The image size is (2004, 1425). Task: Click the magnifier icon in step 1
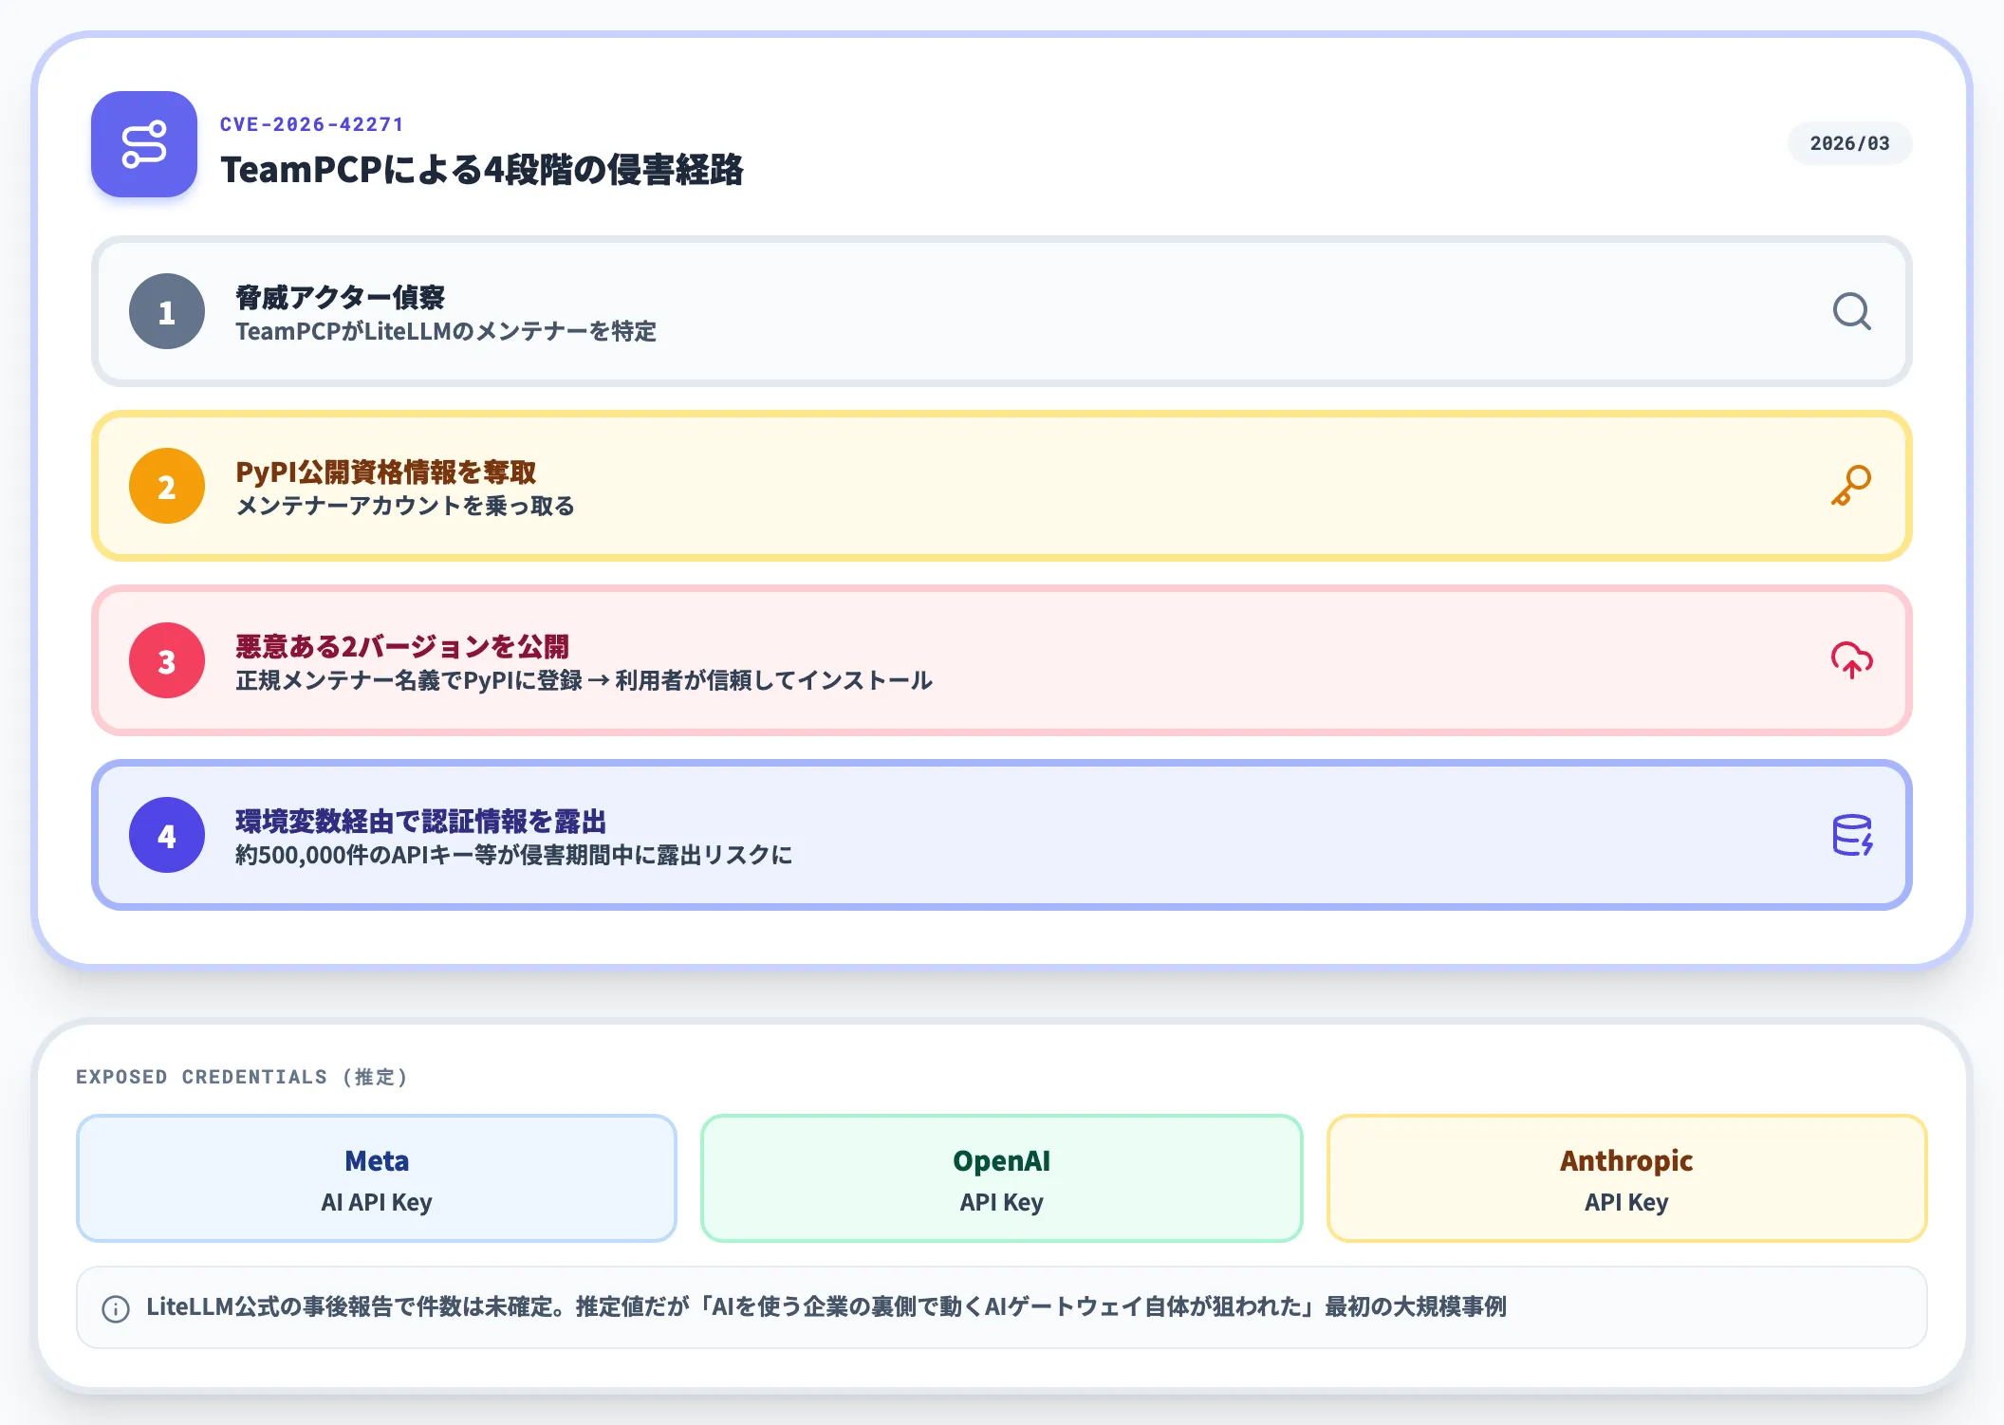[1851, 311]
